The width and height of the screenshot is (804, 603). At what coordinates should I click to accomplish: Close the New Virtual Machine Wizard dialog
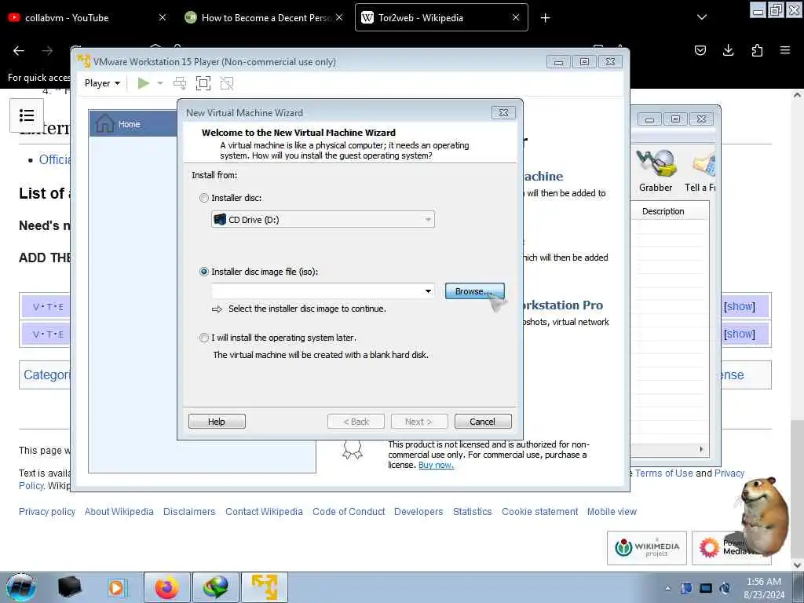tap(503, 113)
